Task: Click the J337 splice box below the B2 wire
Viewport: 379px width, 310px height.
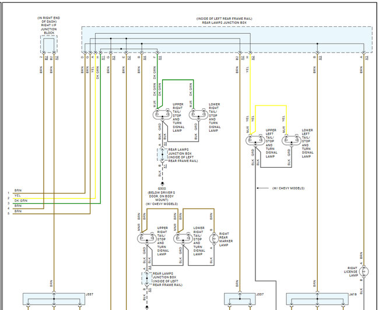Action: point(240,299)
